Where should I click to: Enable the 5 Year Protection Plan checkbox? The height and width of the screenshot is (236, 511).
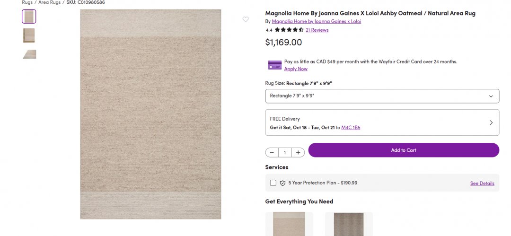click(x=273, y=183)
